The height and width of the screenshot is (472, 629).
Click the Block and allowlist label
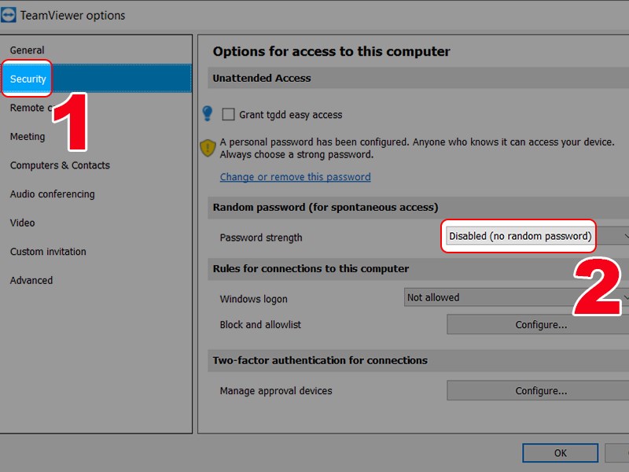(x=260, y=325)
